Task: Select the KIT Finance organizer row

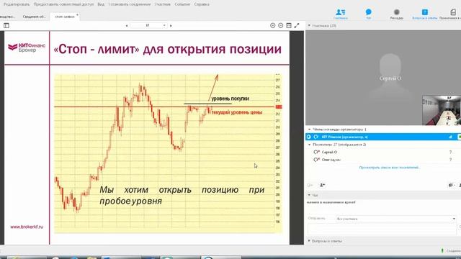Action: [x=383, y=137]
